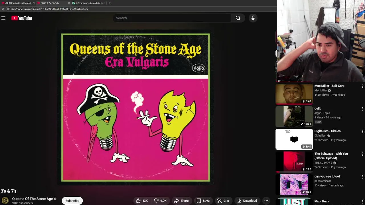Like the video (43K thumbs up)
Image resolution: width=365 pixels, height=205 pixels.
[x=142, y=201]
